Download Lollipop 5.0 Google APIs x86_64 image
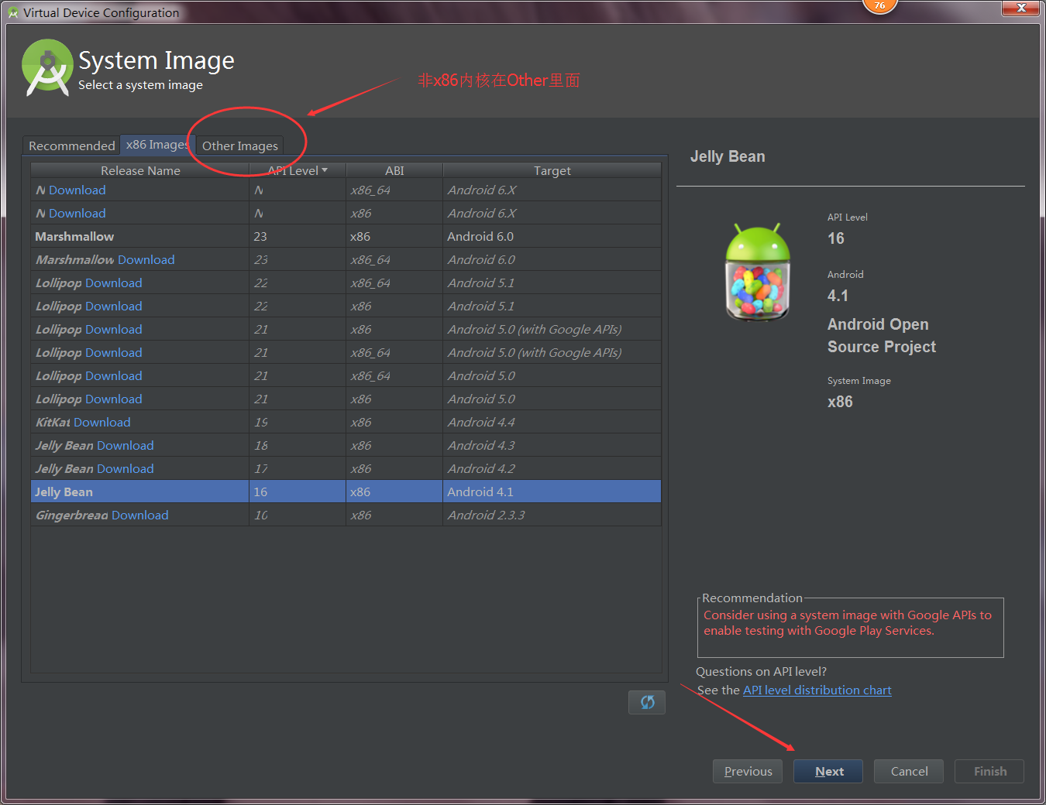The height and width of the screenshot is (805, 1046). (x=114, y=352)
